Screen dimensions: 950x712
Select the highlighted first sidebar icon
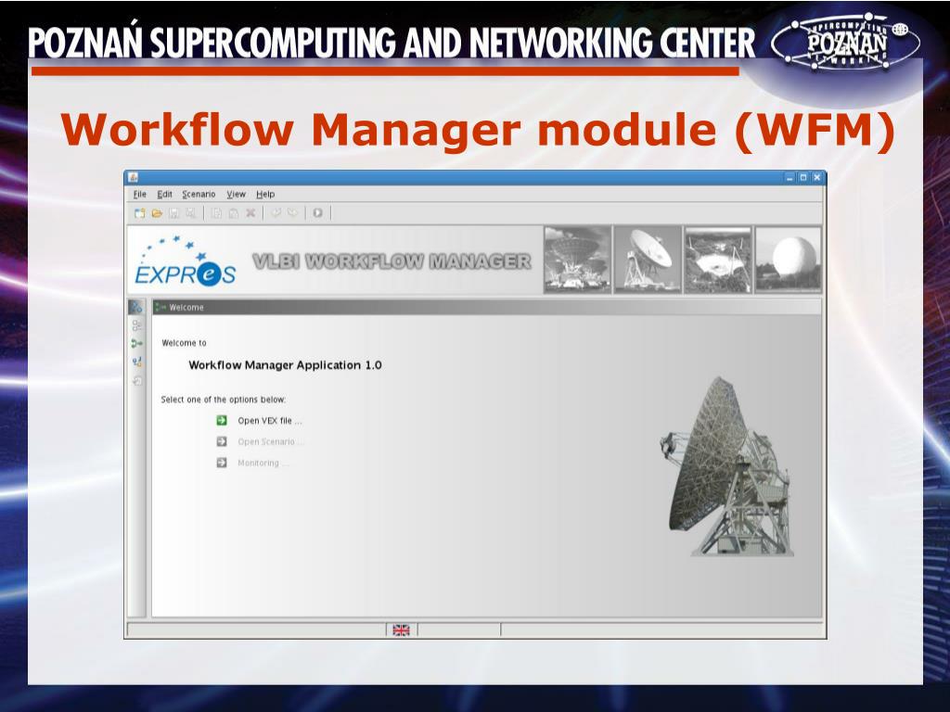coord(136,308)
